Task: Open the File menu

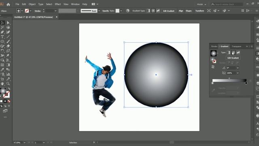Action: [17, 4]
